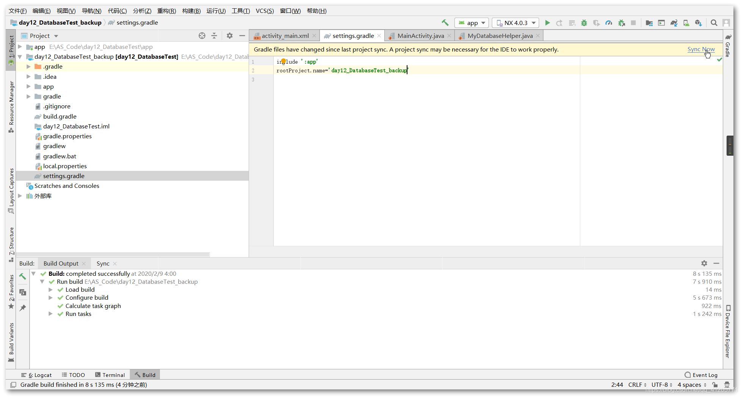Open the NX 4.0.3 device dropdown
741x397 pixels.
point(516,23)
